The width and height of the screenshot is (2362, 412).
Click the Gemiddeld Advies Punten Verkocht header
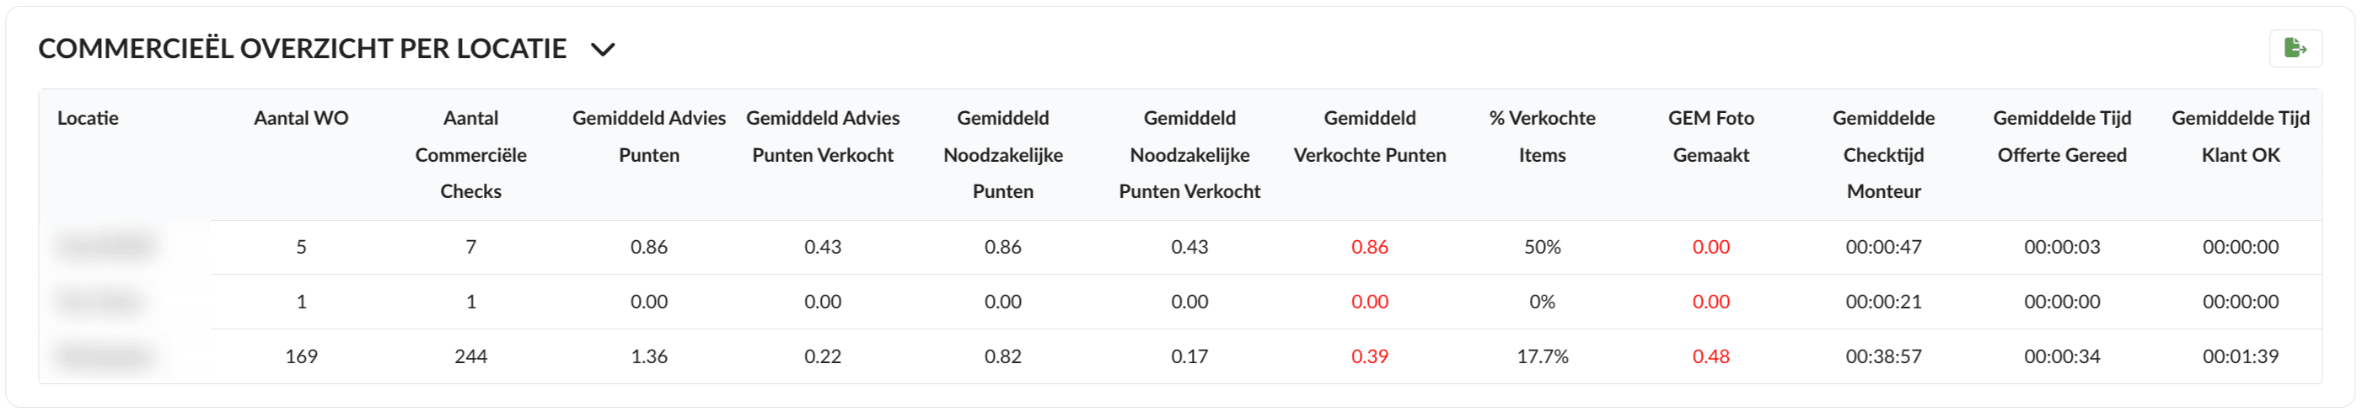pos(823,136)
